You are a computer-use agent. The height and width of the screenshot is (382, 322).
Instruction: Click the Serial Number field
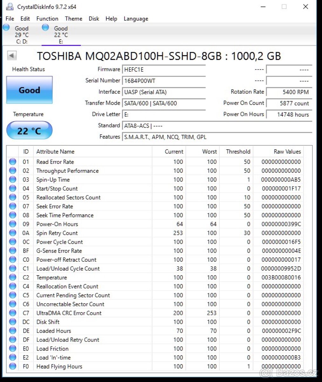point(164,81)
